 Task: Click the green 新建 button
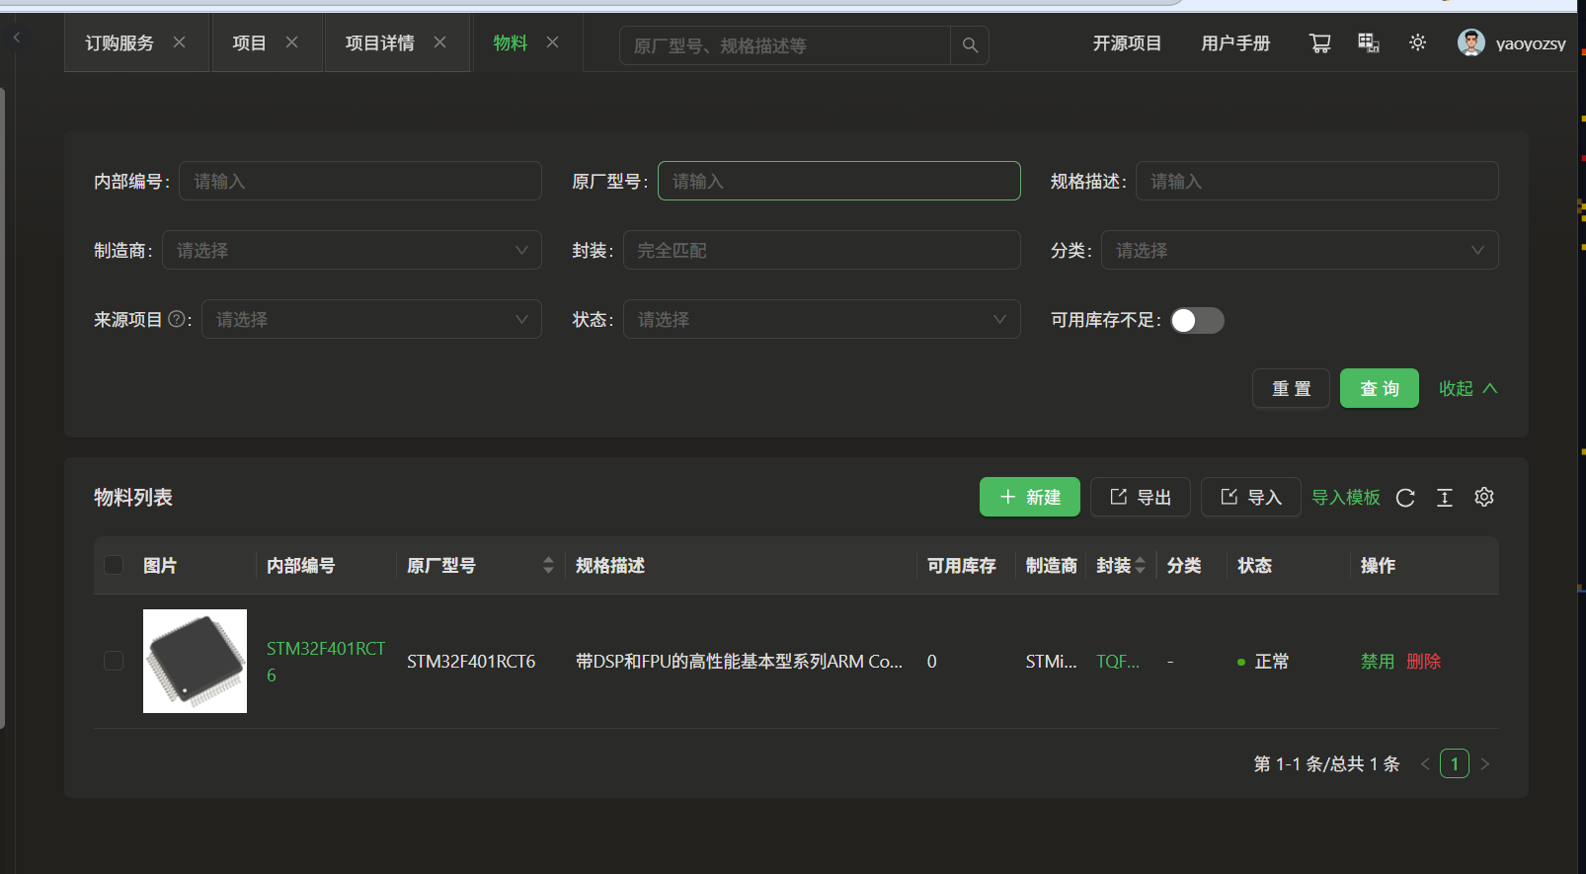1029,497
